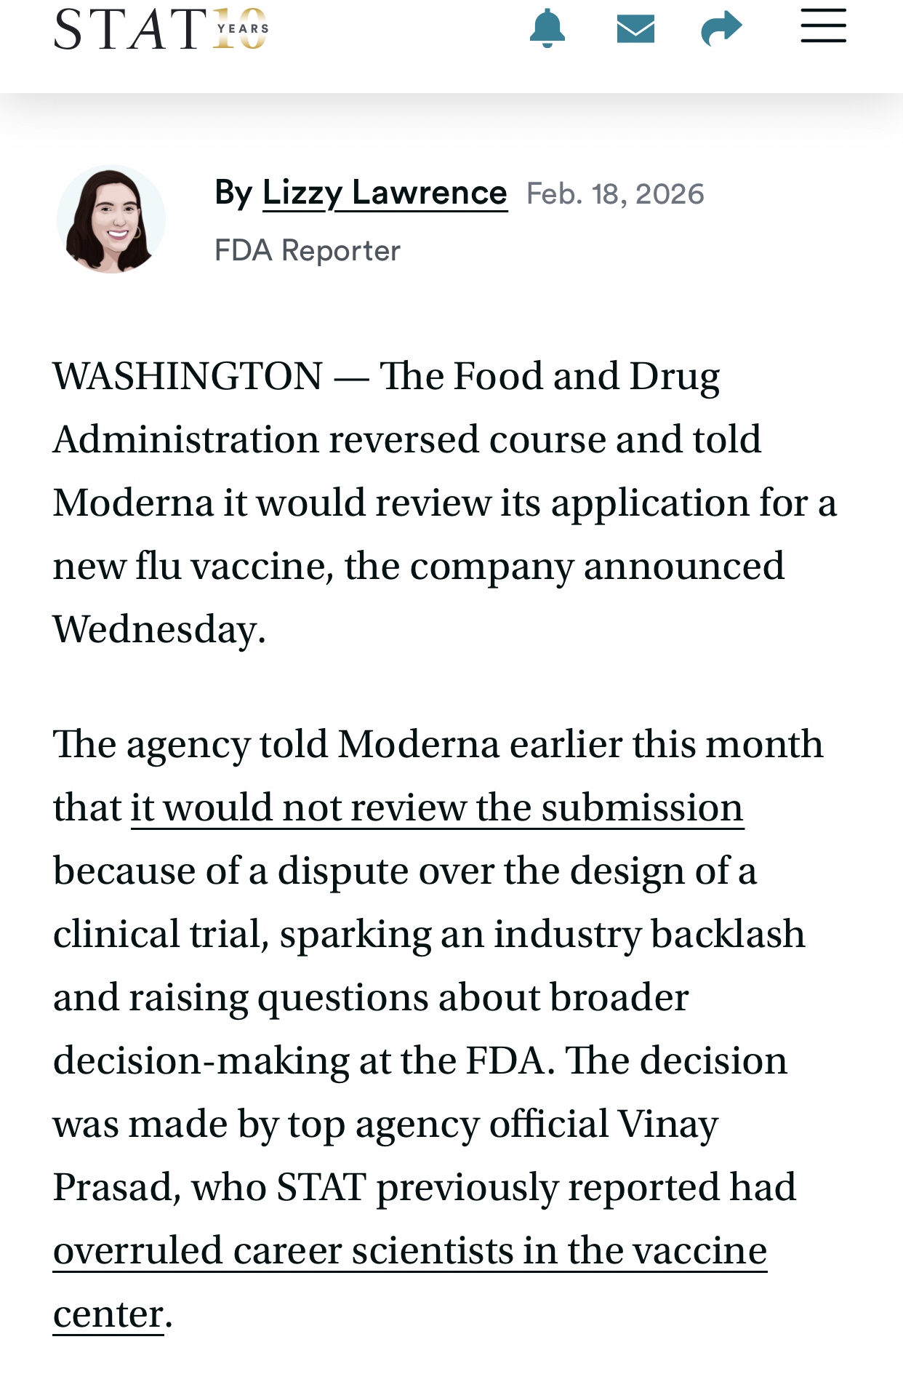Viewport: 903px width, 1398px height.
Task: Click the phrase "clinical trial" in the article
Action: [x=156, y=935]
